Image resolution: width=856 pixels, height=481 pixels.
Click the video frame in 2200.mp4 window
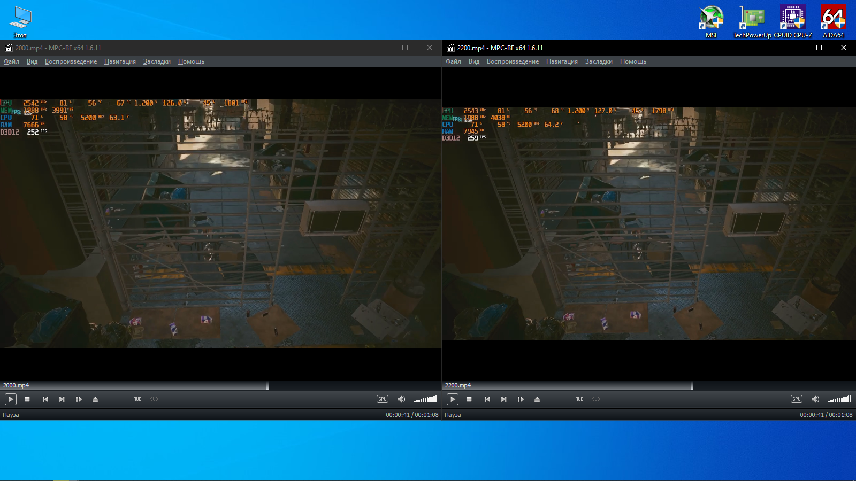coord(649,223)
